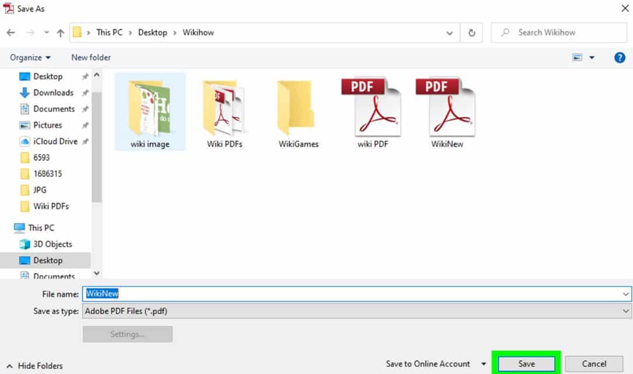
Task: Open the WikiGames folder
Action: pos(298,111)
